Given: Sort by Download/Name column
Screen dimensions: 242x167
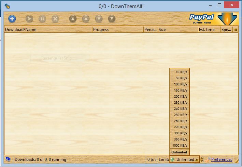Looking at the screenshot, I should click(x=48, y=30).
